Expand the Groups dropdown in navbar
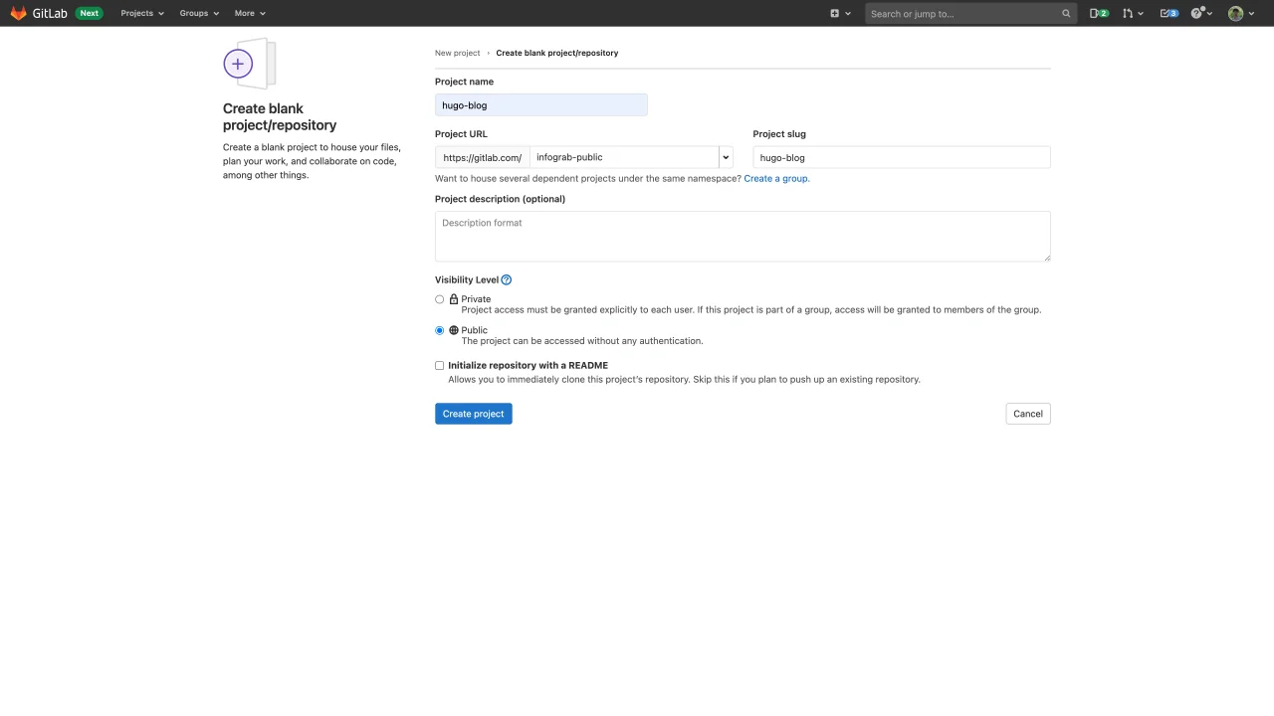The width and height of the screenshot is (1274, 716). [x=199, y=13]
